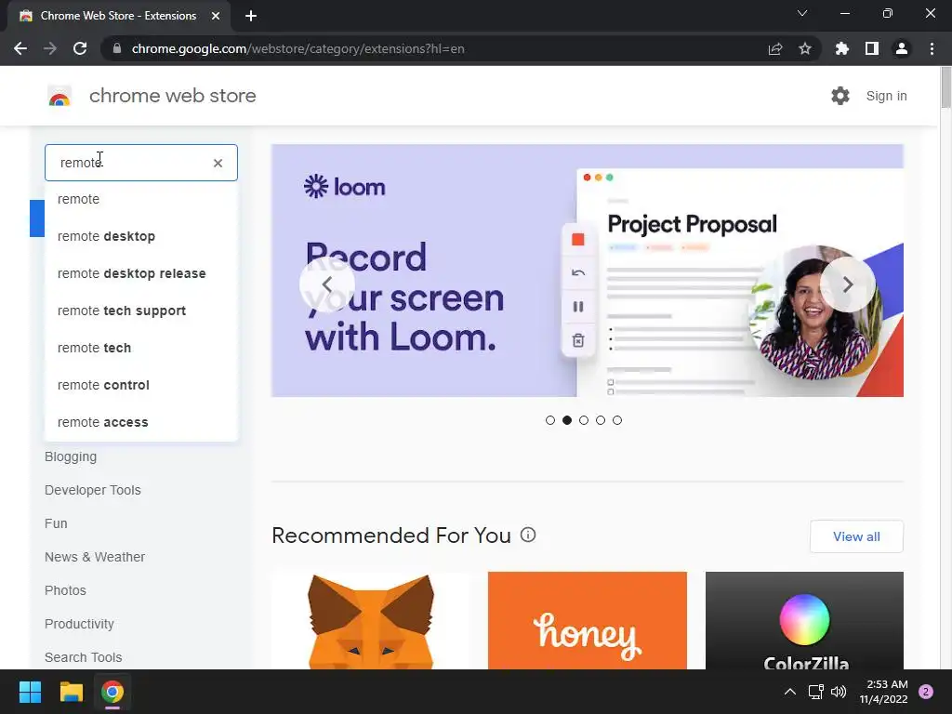Open File Explorer from taskbar
The width and height of the screenshot is (952, 714).
(x=71, y=692)
